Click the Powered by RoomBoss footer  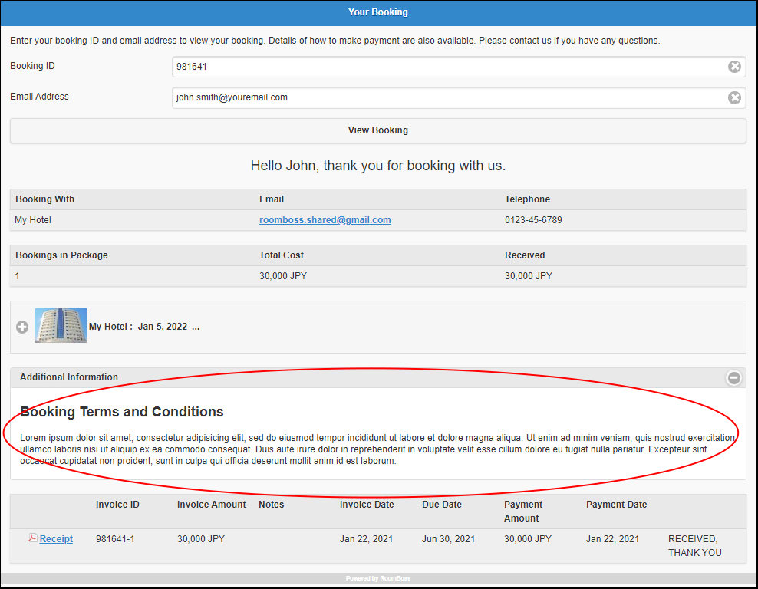pyautogui.click(x=378, y=578)
